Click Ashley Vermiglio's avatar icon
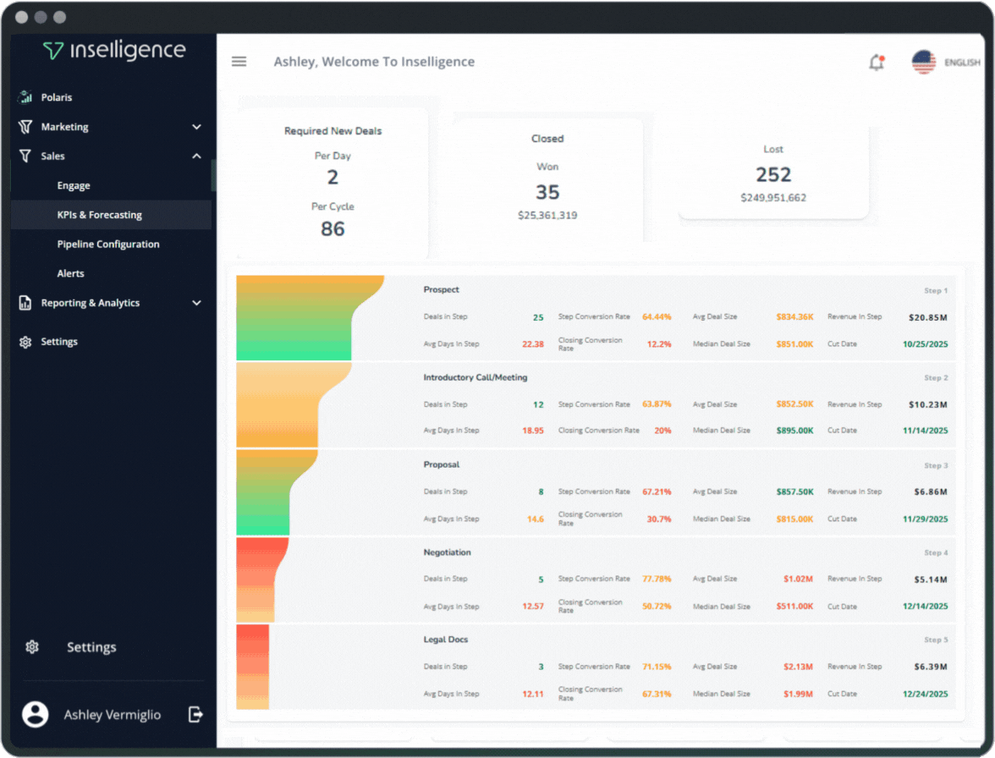This screenshot has width=995, height=758. (x=36, y=715)
